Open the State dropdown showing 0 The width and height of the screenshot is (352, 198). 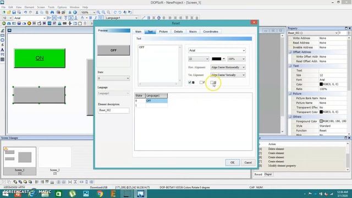tap(114, 78)
